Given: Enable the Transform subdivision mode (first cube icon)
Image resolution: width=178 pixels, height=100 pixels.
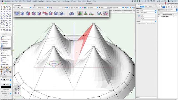Looking at the screenshot, I should click(17, 14).
